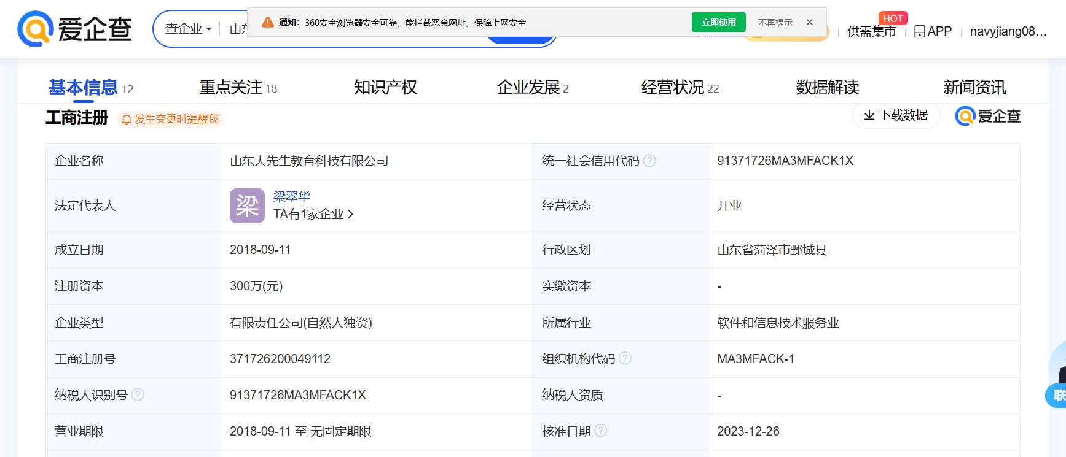
Task: Click the establishment date 2018-09-11
Action: 260,250
